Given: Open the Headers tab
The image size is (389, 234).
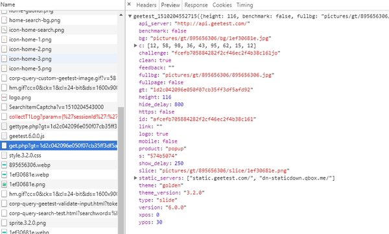Looking at the screenshot, I should tap(146, 5).
